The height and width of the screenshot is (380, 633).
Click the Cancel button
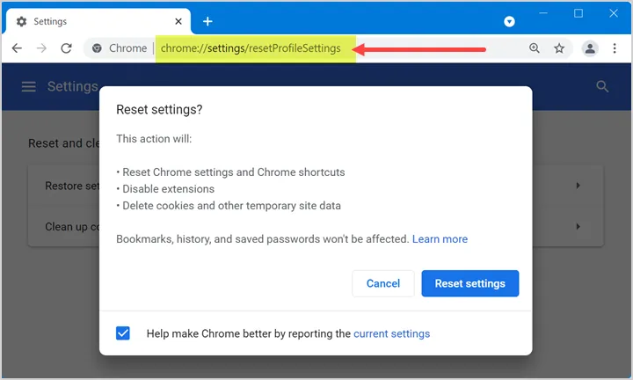tap(383, 283)
